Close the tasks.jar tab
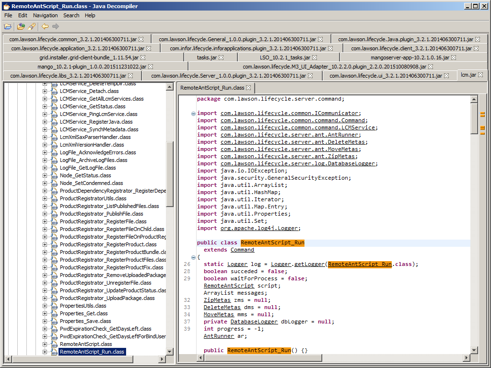This screenshot has height=368, width=491. tap(221, 57)
